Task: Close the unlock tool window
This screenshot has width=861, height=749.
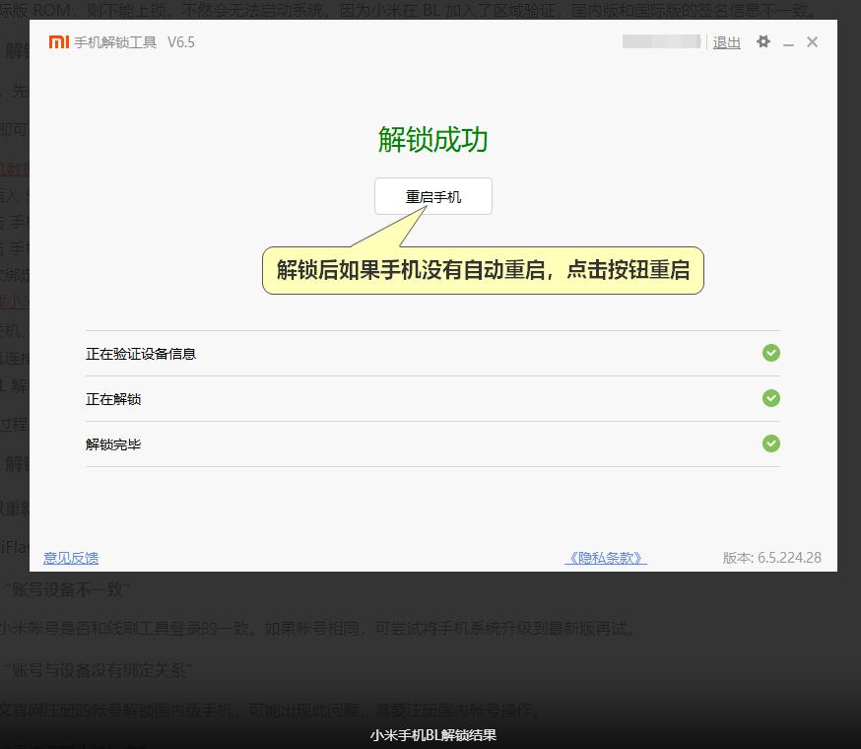Action: [x=813, y=41]
